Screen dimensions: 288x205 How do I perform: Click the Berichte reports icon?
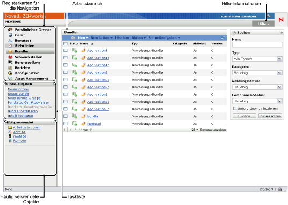point(10,67)
